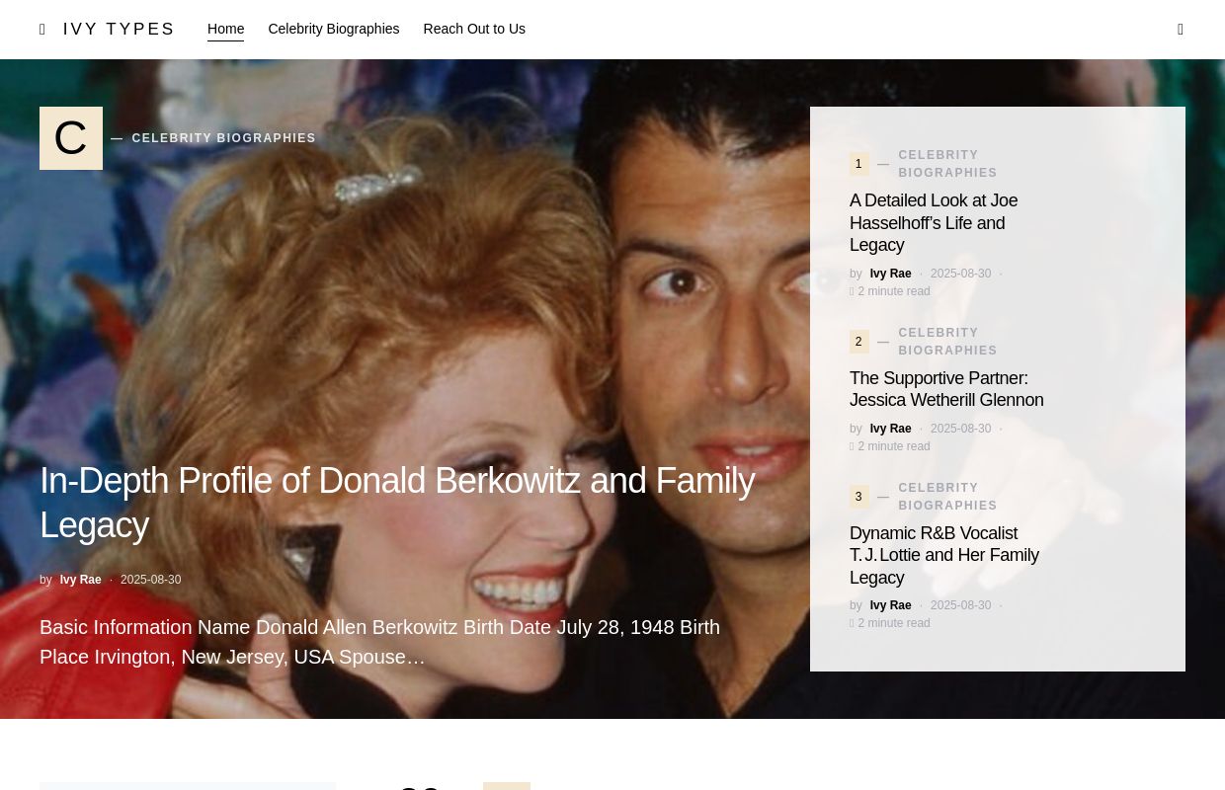The height and width of the screenshot is (790, 1225).
Task: Open the Donald Berkowitz profile article
Action: [x=397, y=503]
